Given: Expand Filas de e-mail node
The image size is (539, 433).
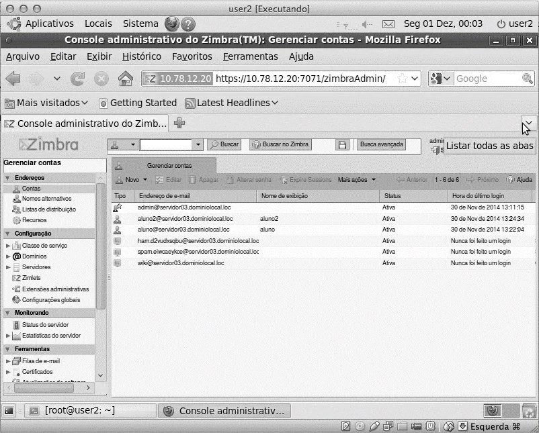Looking at the screenshot, I should (x=8, y=361).
